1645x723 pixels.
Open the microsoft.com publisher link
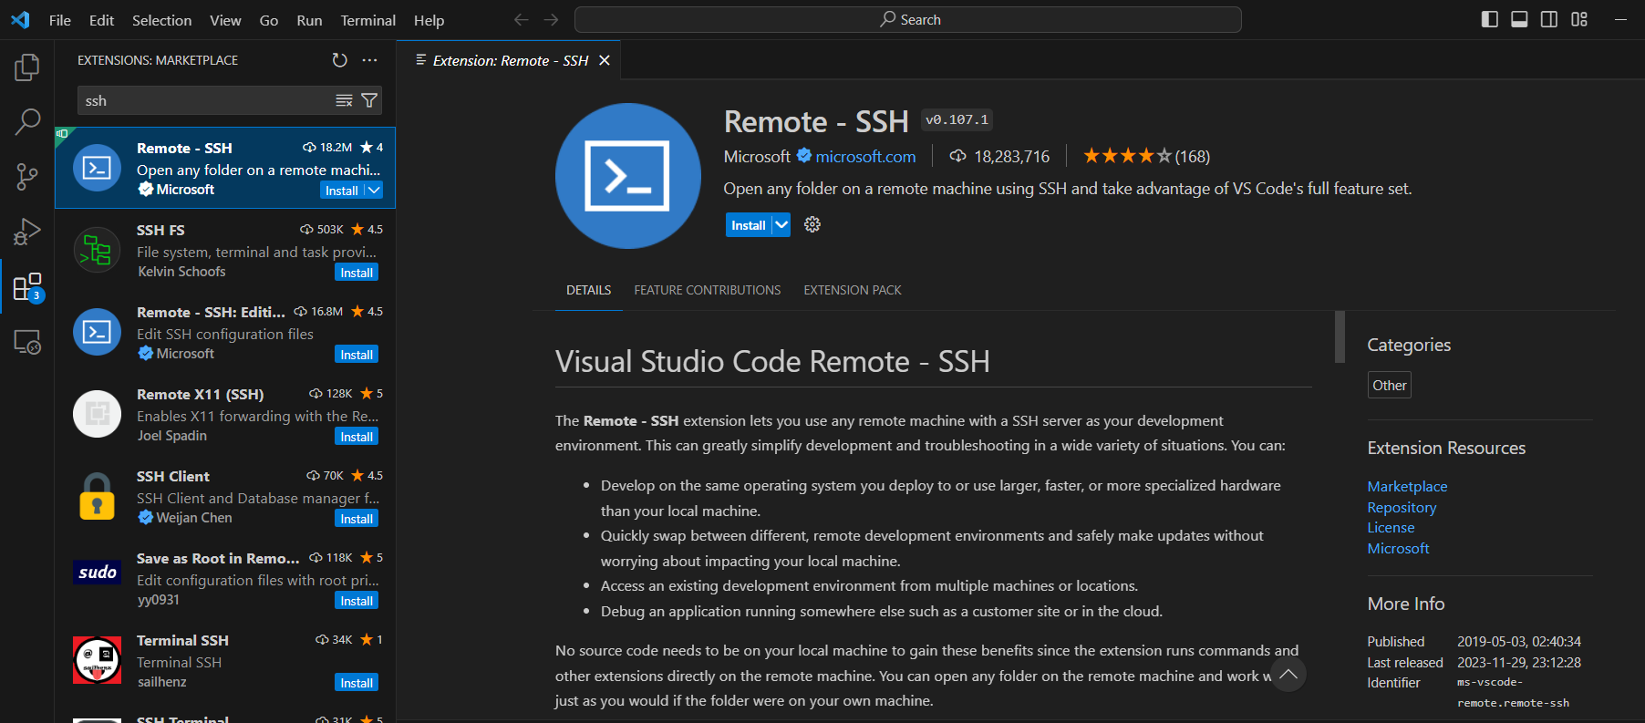coord(865,156)
